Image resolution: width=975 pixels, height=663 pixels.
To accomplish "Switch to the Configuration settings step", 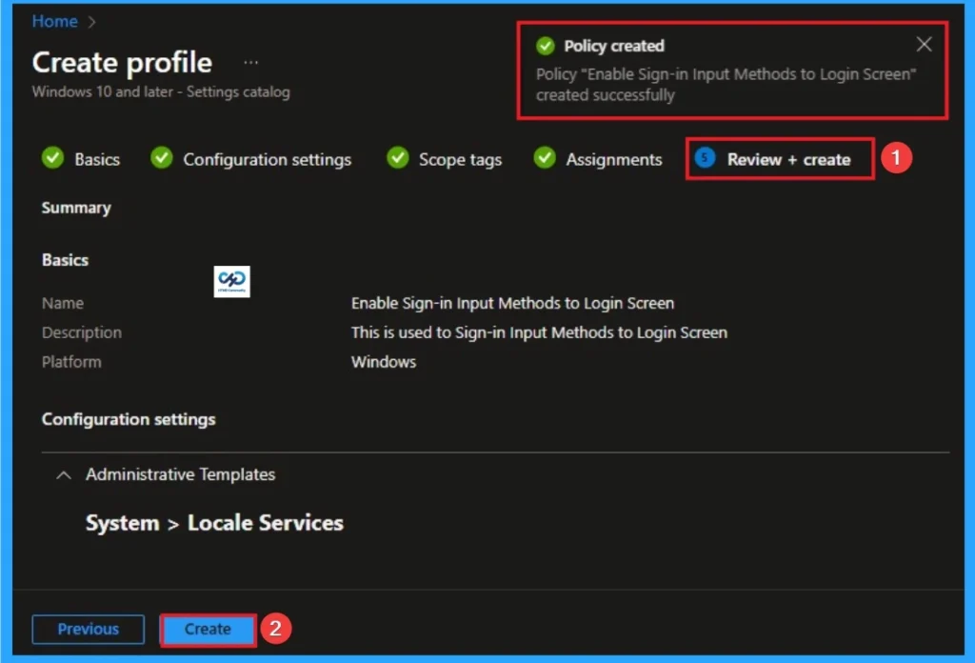I will 267,158.
